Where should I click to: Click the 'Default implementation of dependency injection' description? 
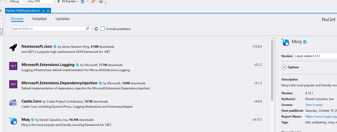coord(86,88)
